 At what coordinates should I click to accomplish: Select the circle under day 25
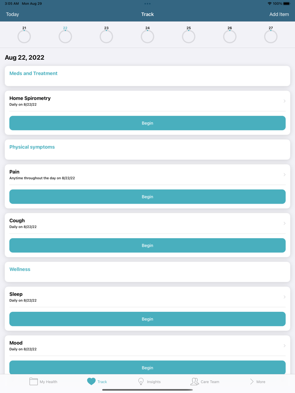click(188, 37)
